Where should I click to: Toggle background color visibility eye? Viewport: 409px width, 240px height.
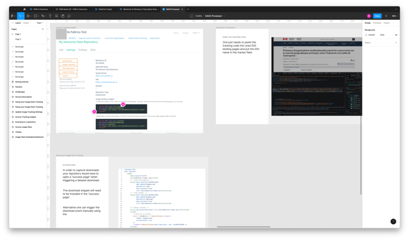(x=396, y=35)
